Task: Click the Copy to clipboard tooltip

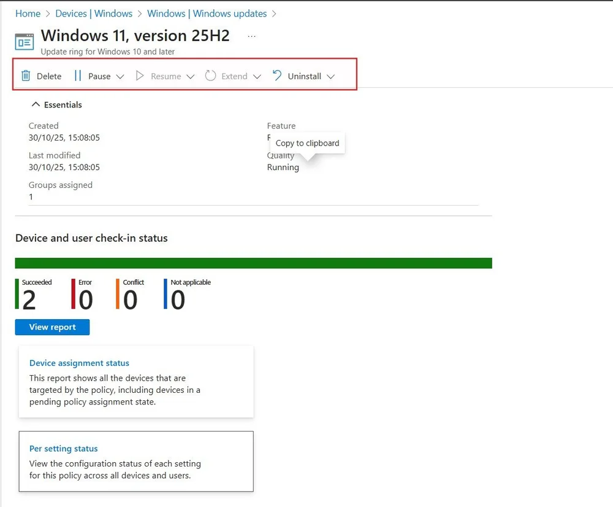Action: point(307,143)
